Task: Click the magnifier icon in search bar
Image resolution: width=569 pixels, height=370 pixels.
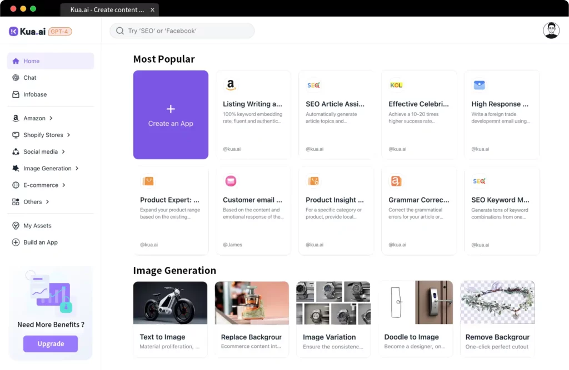Action: 120,31
